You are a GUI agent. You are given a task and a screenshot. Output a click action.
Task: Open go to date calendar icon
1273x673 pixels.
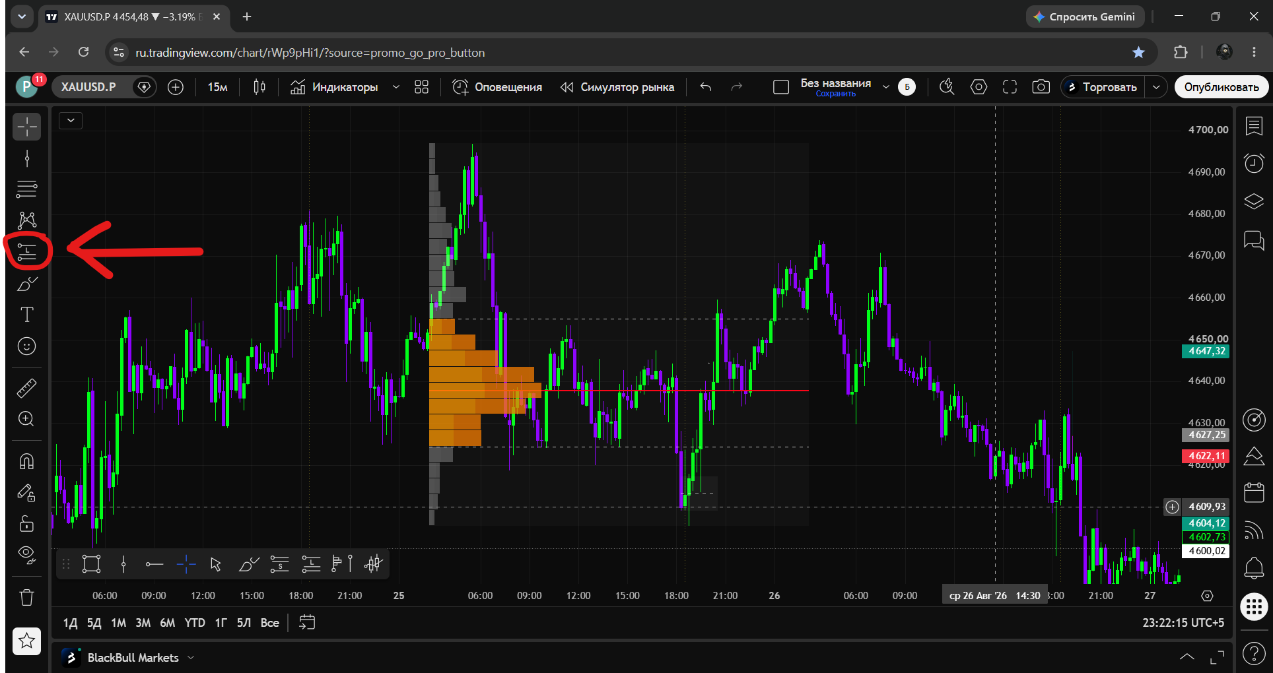tap(307, 622)
